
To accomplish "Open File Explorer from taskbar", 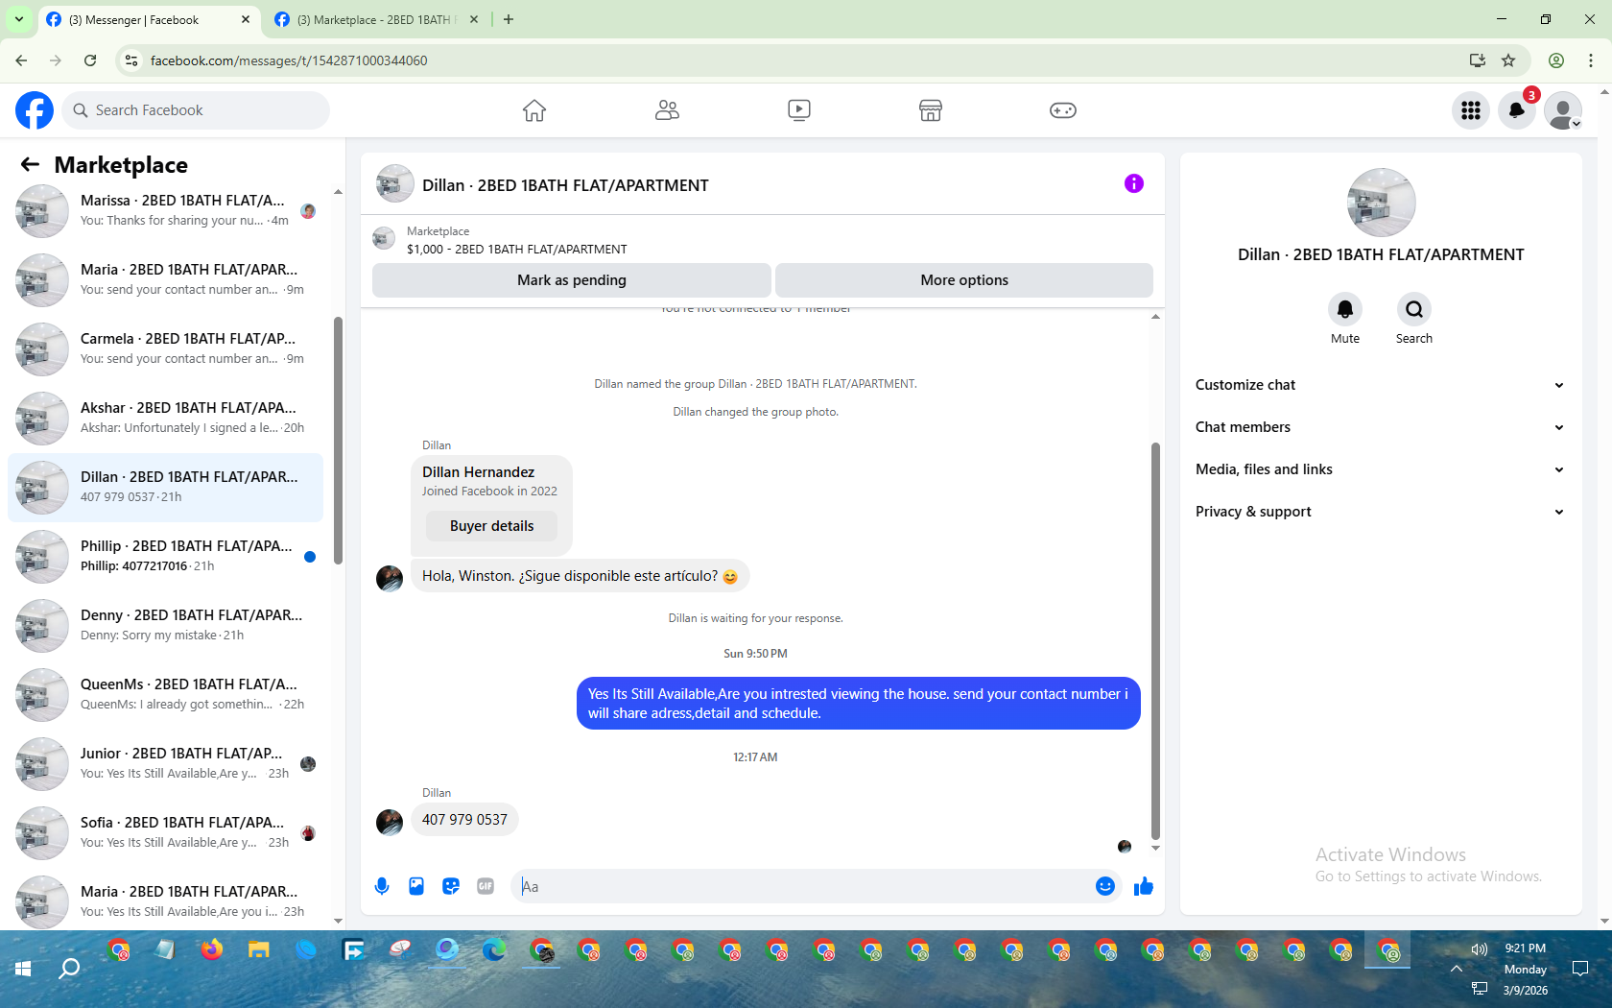I will (259, 950).
